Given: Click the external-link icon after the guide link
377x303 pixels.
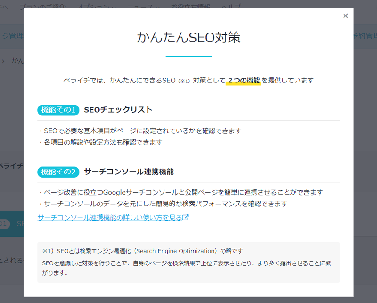Looking at the screenshot, I should click(186, 218).
